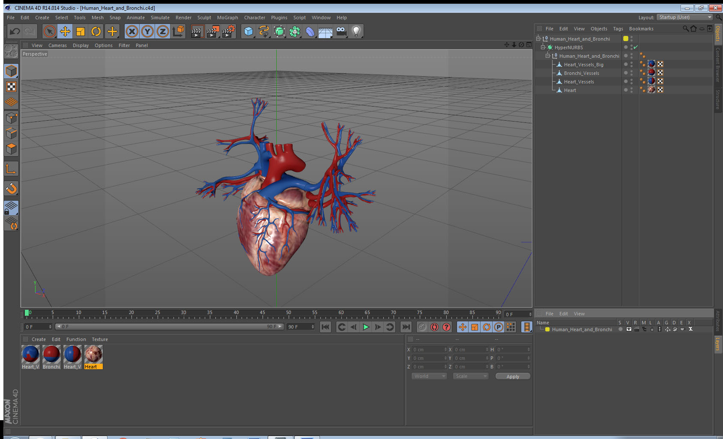Select the Bronchi_Vessels object
Screen dimensions: 723x439
point(581,73)
